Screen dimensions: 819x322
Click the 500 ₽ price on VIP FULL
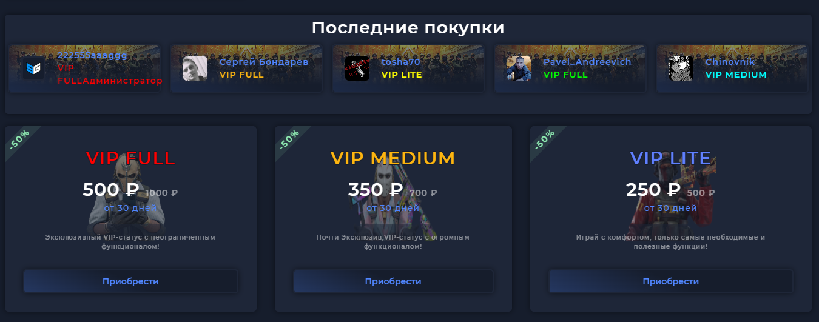[111, 190]
